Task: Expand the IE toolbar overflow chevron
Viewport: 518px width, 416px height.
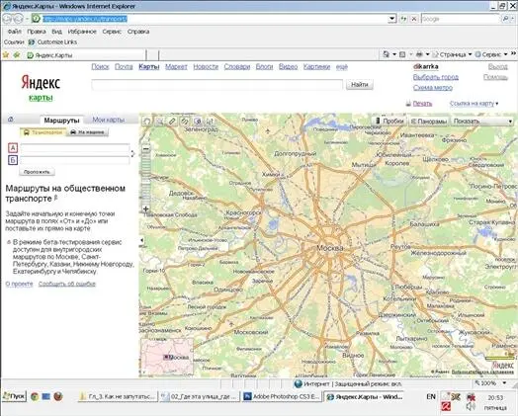Action: (x=513, y=53)
